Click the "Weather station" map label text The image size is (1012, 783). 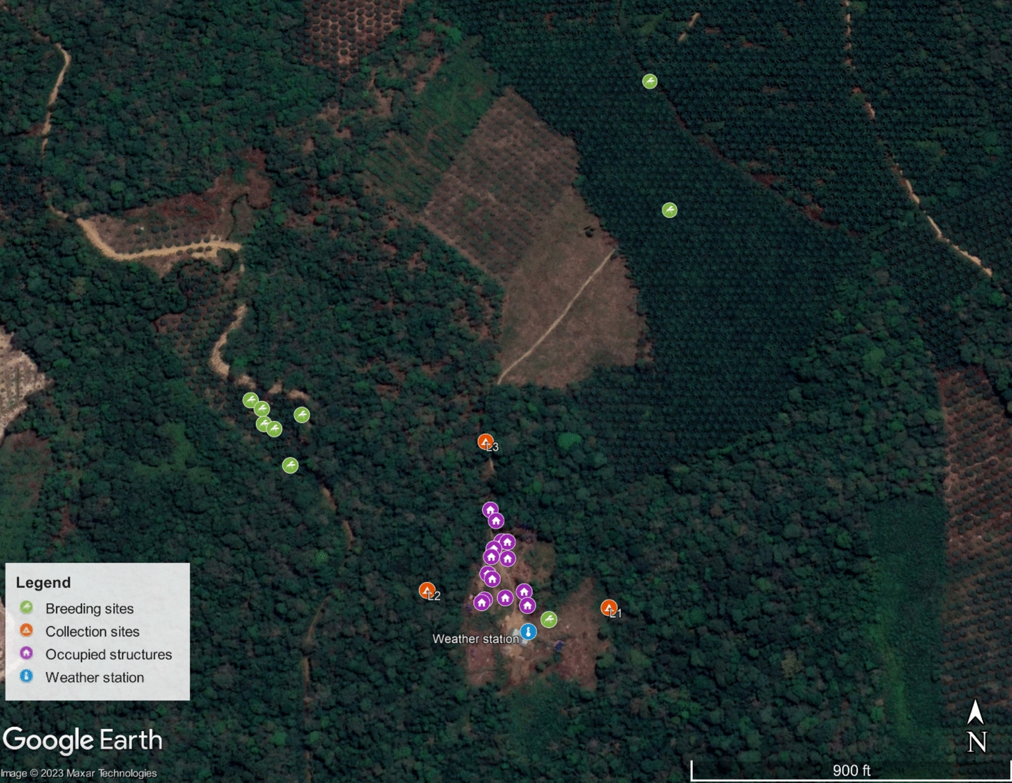click(x=475, y=639)
